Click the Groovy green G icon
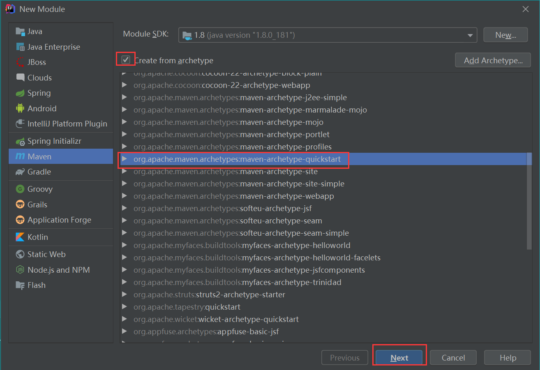The height and width of the screenshot is (370, 540). point(20,189)
